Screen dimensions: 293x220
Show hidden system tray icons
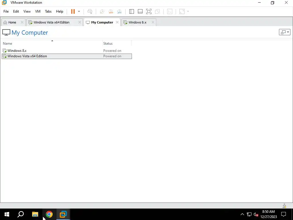tap(242, 214)
